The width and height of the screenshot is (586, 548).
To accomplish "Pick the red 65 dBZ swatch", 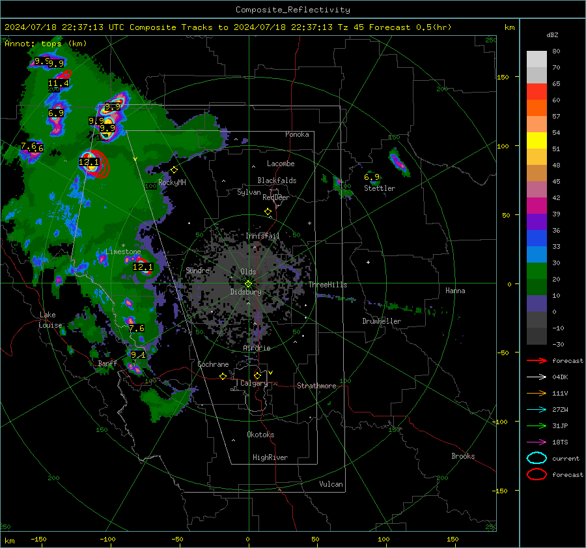I will tap(537, 91).
